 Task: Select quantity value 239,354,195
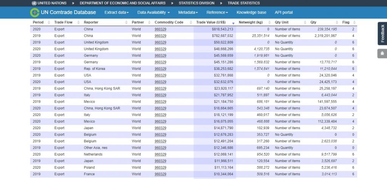click(x=327, y=29)
